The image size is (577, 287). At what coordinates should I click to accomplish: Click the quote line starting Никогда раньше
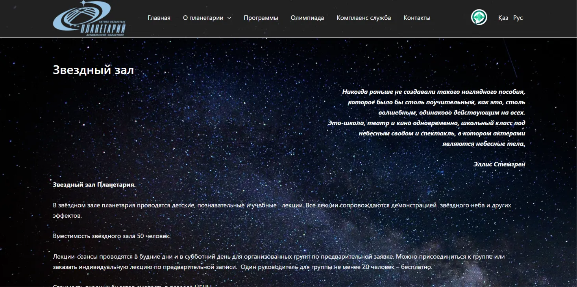(x=434, y=92)
